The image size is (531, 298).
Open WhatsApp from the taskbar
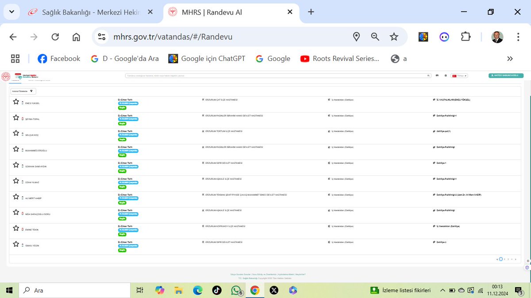point(236,290)
